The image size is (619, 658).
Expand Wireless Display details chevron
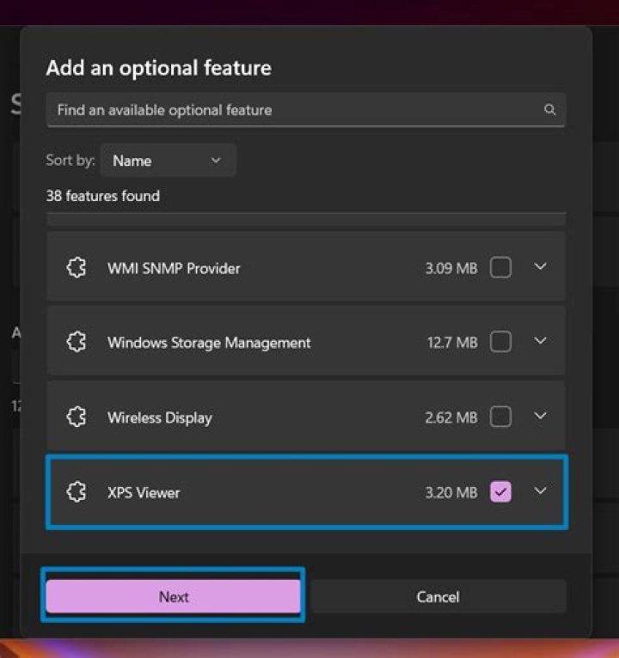point(540,417)
